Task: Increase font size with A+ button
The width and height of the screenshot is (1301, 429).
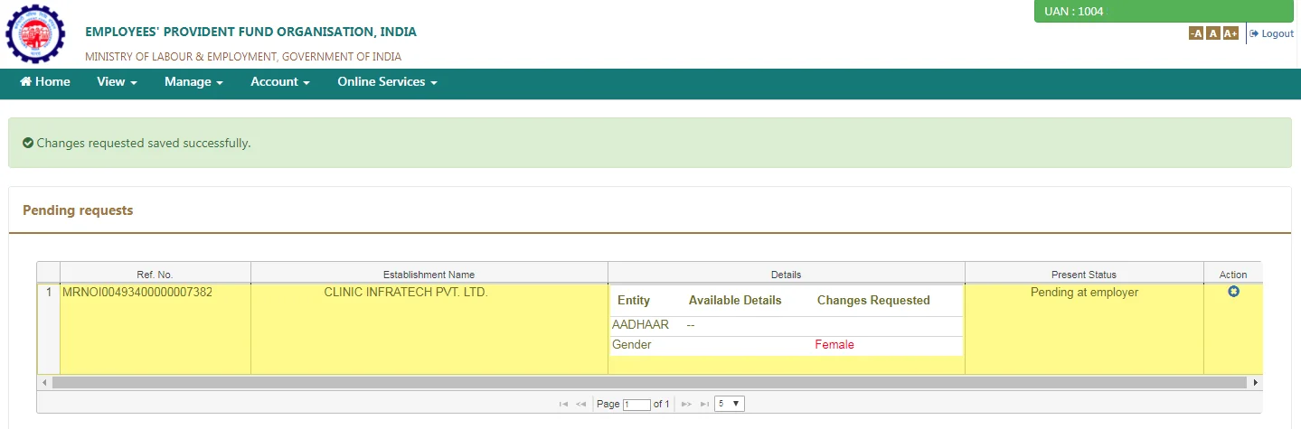Action: point(1230,33)
